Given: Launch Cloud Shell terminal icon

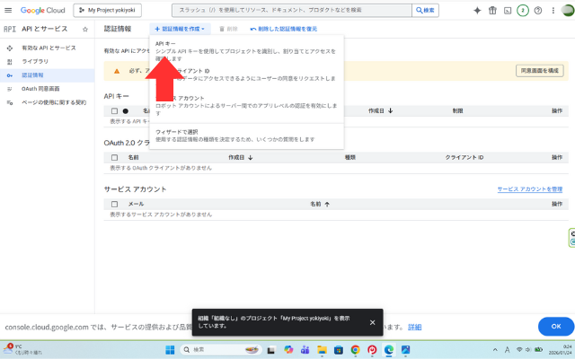Looking at the screenshot, I should (508, 10).
